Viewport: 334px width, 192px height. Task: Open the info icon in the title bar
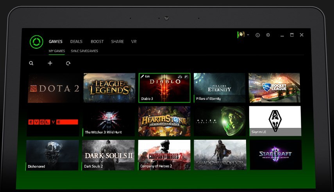click(x=257, y=35)
